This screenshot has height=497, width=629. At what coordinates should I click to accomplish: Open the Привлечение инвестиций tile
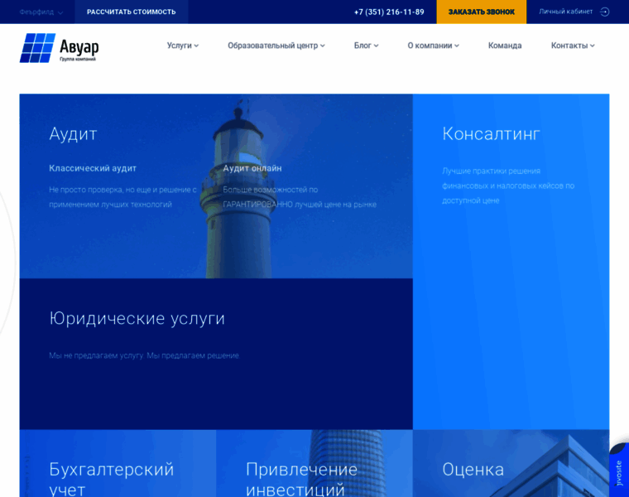click(314, 463)
